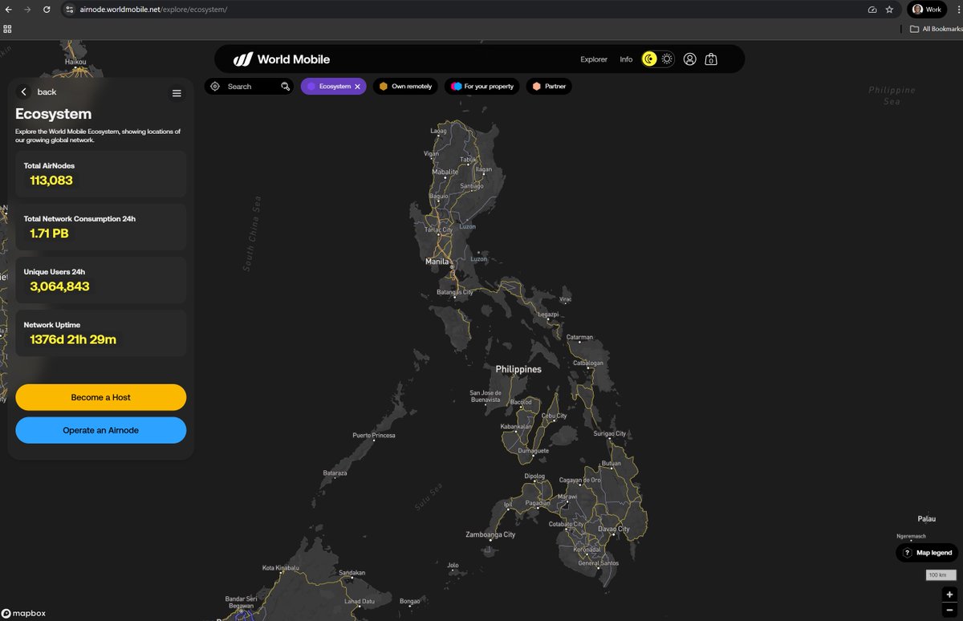Viewport: 963px width, 621px height.
Task: Click the Philippines country label
Action: (518, 369)
